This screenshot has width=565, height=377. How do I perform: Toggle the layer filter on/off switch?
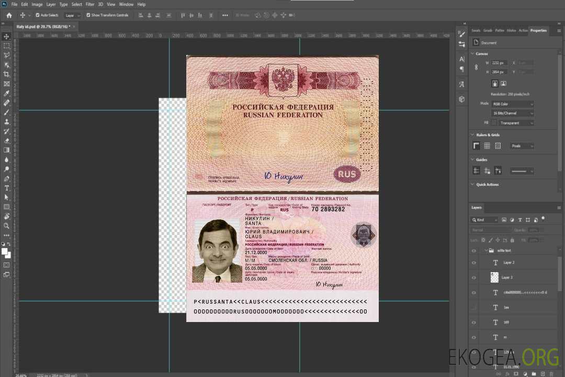point(543,219)
